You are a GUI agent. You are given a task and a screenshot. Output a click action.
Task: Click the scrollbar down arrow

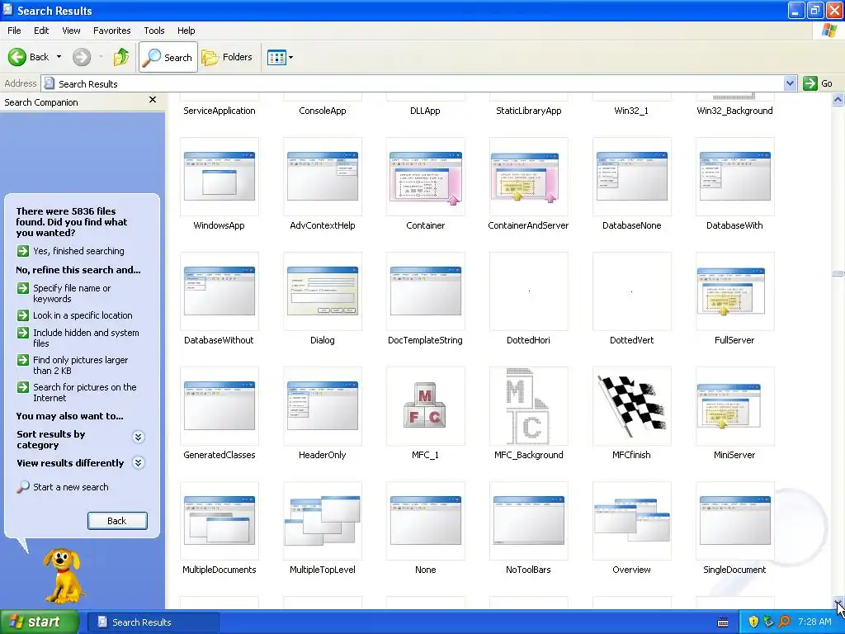838,603
